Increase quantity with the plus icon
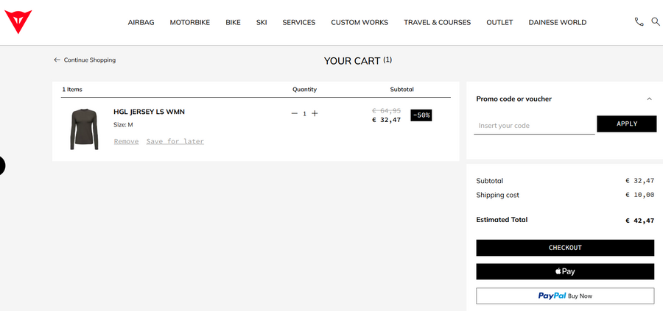 315,113
